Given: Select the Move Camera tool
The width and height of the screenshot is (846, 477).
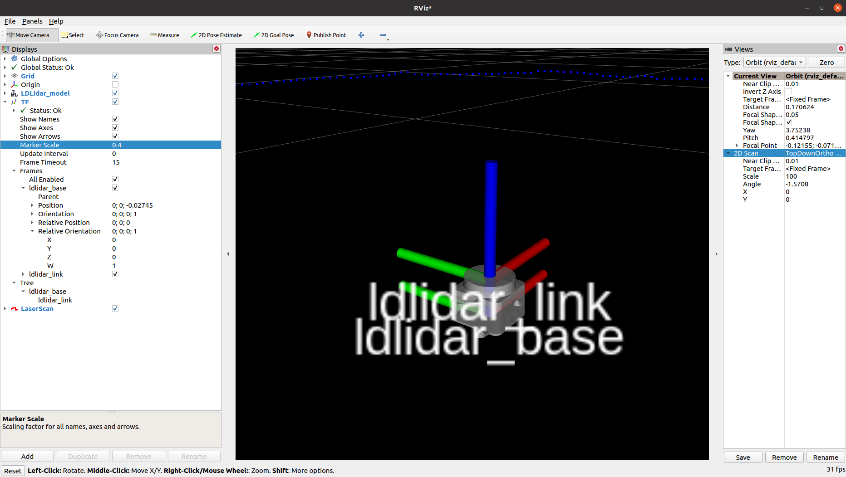Looking at the screenshot, I should click(x=32, y=35).
